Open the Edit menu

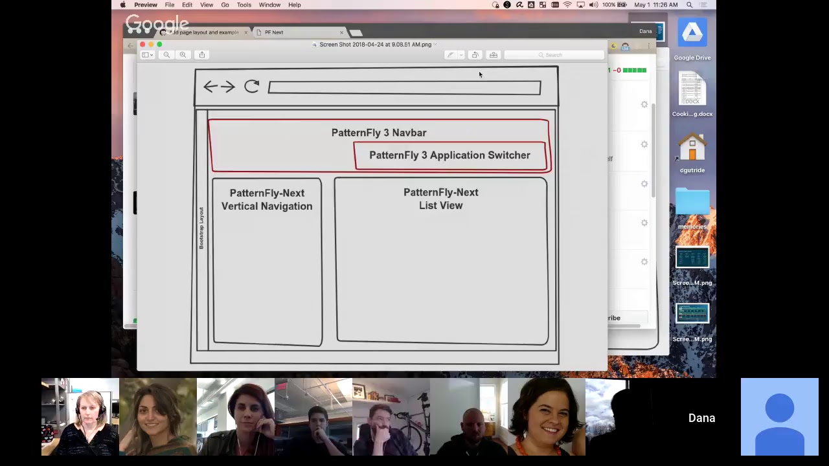pos(187,5)
